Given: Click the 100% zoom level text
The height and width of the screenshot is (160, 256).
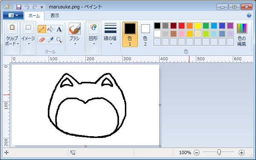Looking at the screenshot, I should [x=185, y=153].
